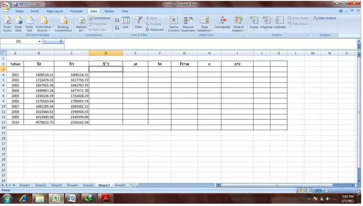Image resolution: width=363 pixels, height=206 pixels.
Task: Save workbook from quick access toolbar
Action: coord(16,4)
